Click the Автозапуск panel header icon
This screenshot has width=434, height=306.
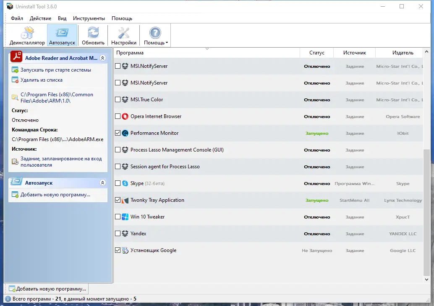[x=16, y=182]
